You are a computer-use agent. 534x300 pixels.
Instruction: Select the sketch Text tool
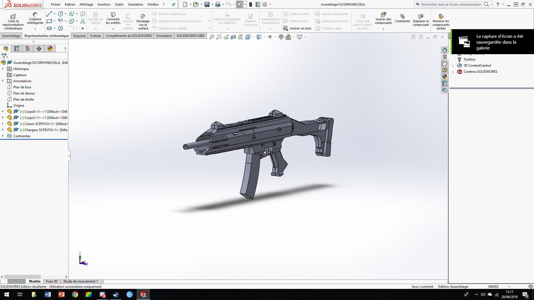coord(83,21)
